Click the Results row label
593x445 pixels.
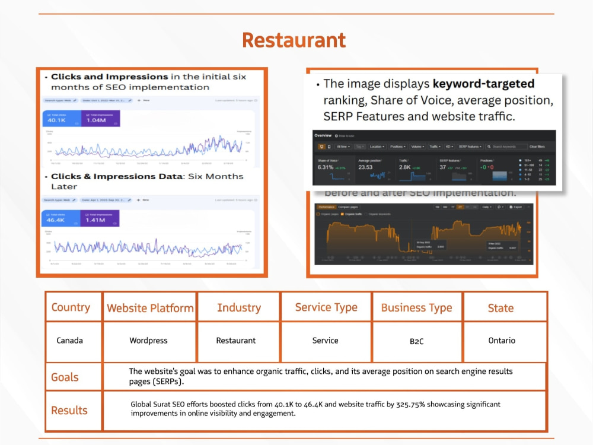[69, 410]
